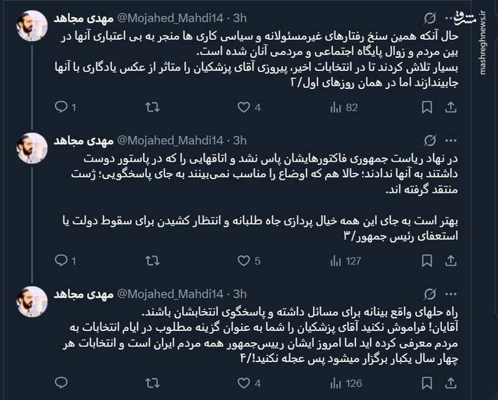This screenshot has width=498, height=400.
Task: Reply to the tweet with 82 views
Action: (x=61, y=108)
